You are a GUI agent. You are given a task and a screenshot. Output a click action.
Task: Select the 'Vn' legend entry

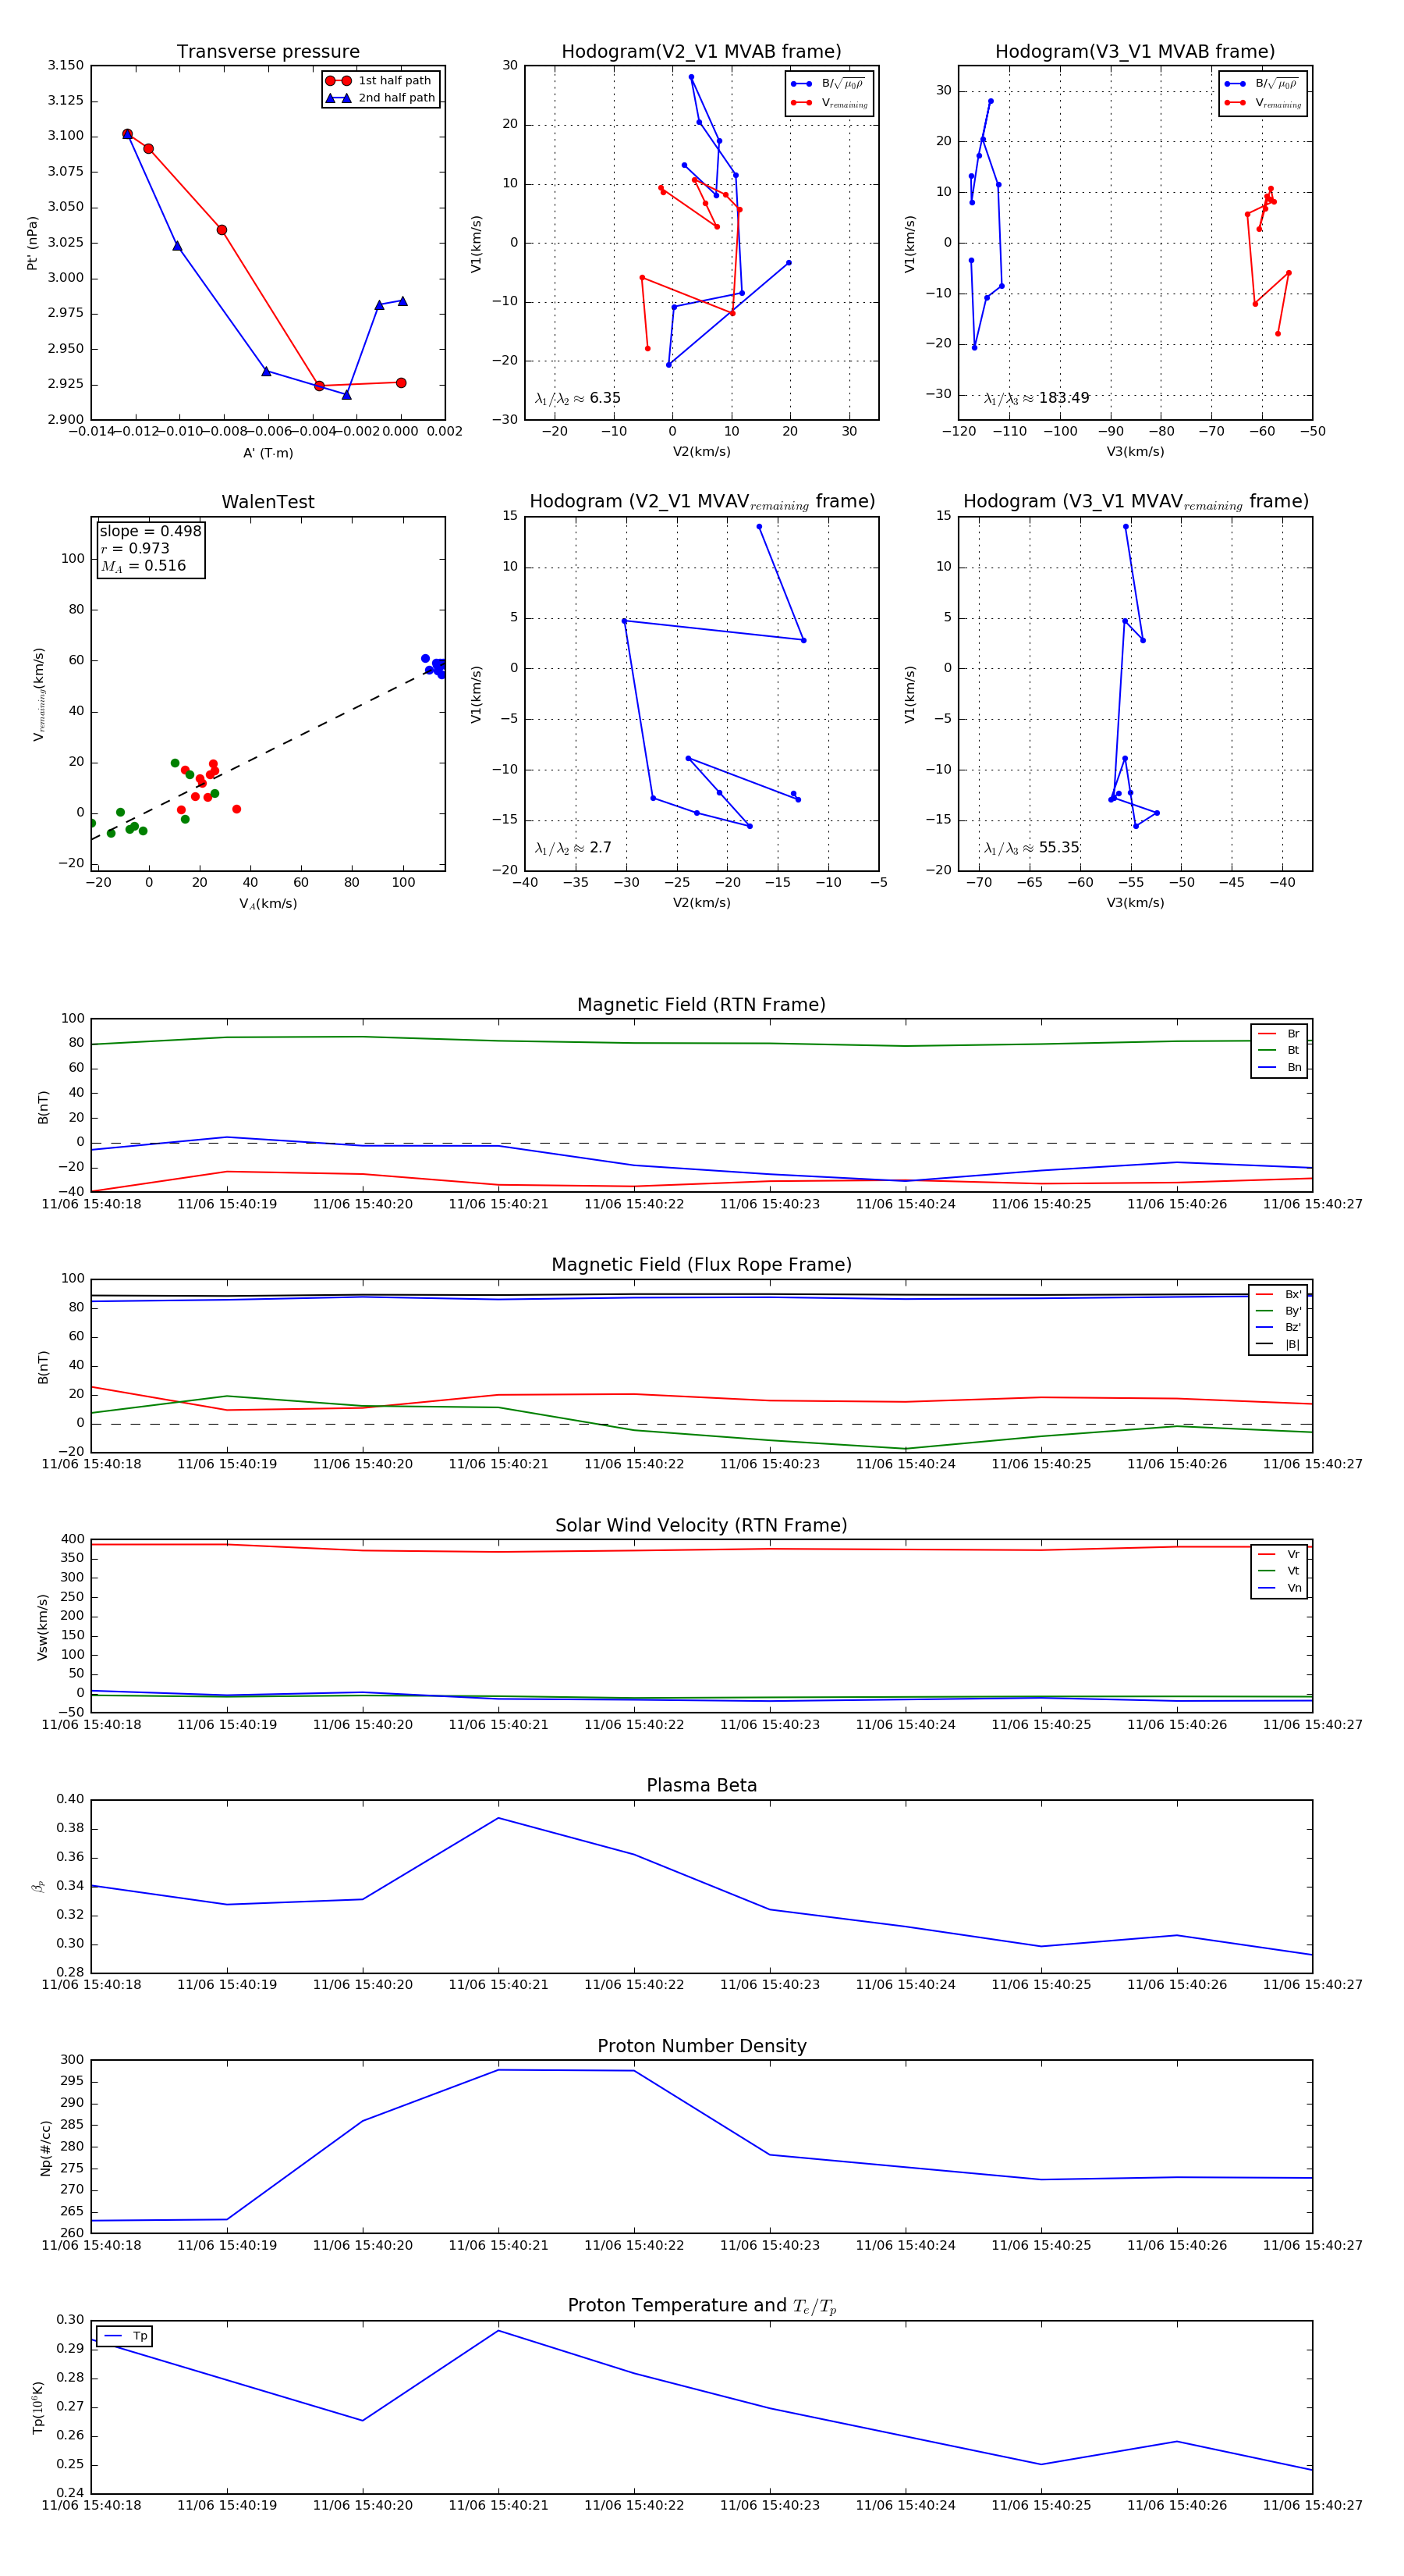pyautogui.click(x=1279, y=1588)
